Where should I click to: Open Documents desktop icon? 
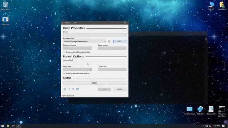(211, 111)
